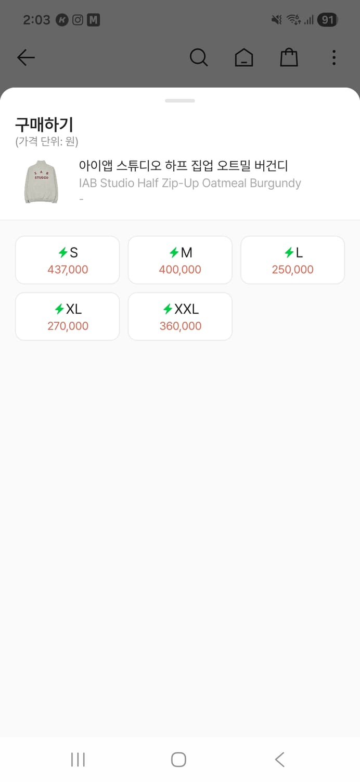Select size M for 400,000

[x=180, y=260]
